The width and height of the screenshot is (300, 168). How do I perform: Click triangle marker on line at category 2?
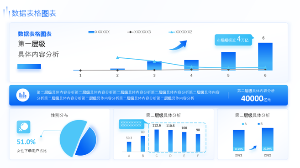[x=117, y=57]
